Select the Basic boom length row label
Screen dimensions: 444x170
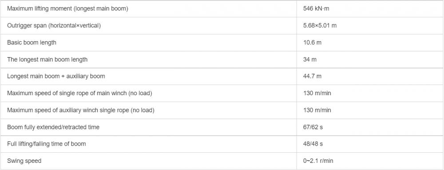32,42
